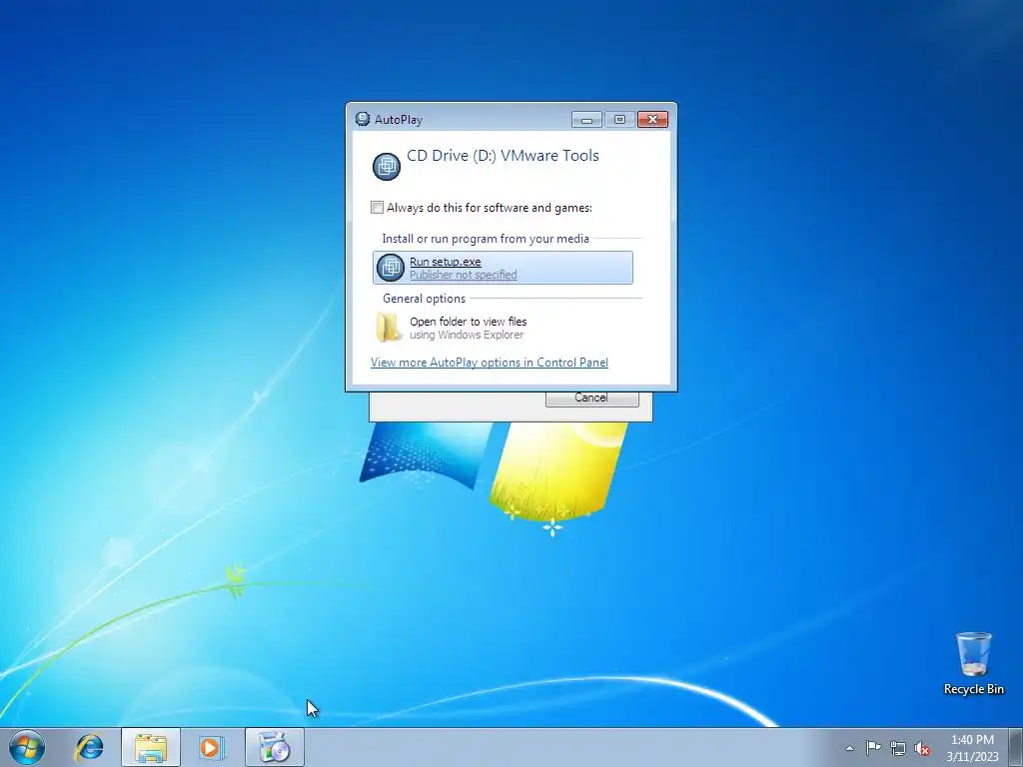Launch Windows Media Player from taskbar
1023x767 pixels.
click(212, 747)
